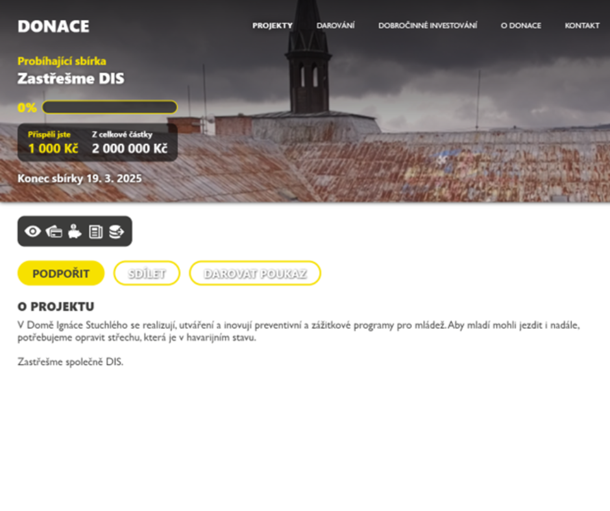Click the payment card icon
The image size is (610, 511).
54,232
